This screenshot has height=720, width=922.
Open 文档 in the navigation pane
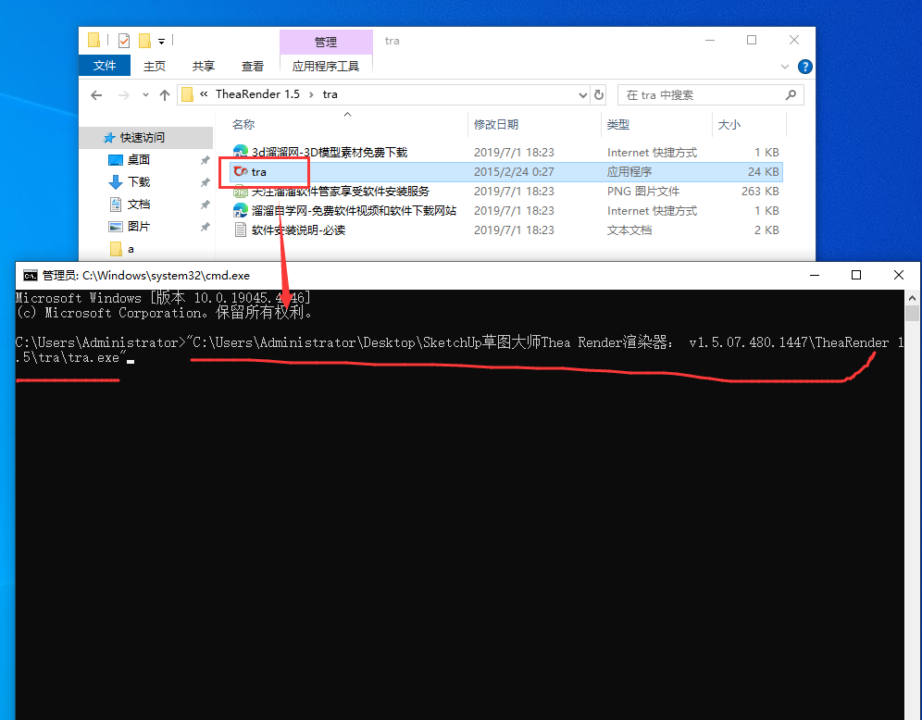(139, 205)
